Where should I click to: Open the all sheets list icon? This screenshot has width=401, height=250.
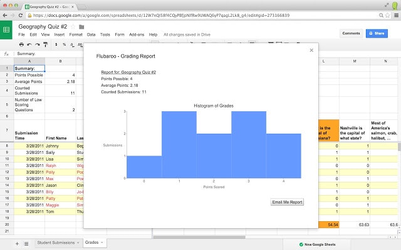point(26,244)
